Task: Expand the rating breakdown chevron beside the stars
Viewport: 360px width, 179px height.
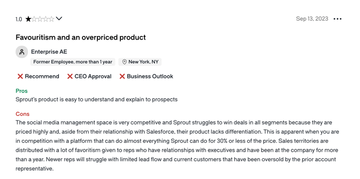Action: click(59, 19)
